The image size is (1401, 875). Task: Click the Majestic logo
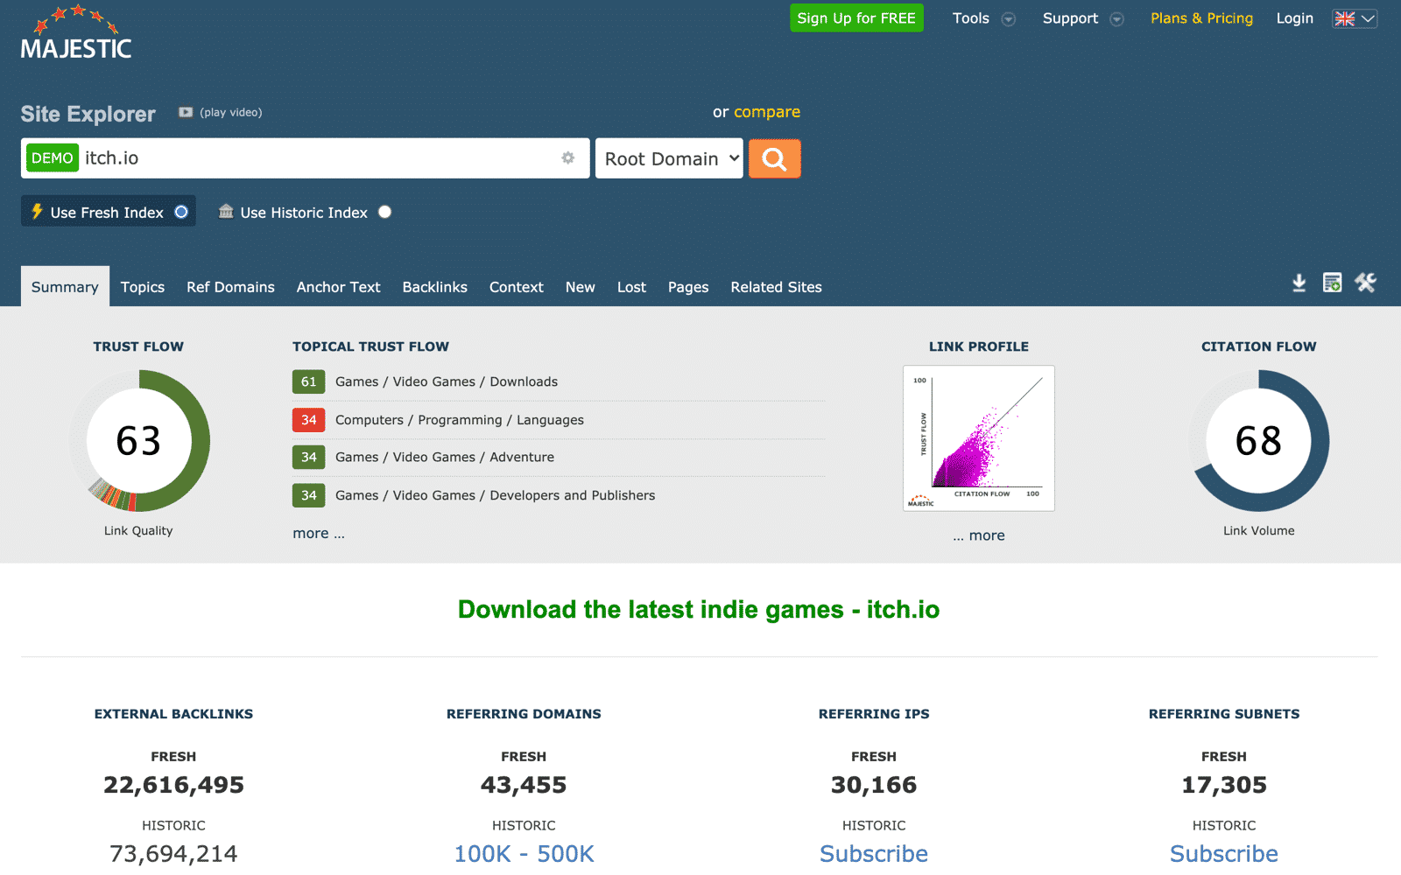[x=76, y=35]
